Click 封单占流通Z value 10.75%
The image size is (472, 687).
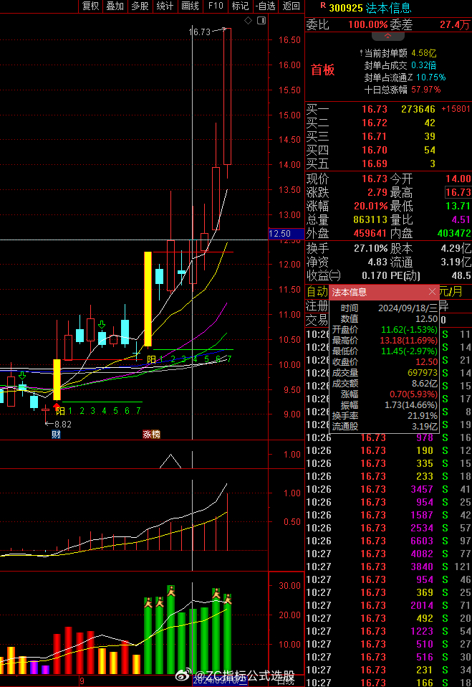pyautogui.click(x=431, y=77)
